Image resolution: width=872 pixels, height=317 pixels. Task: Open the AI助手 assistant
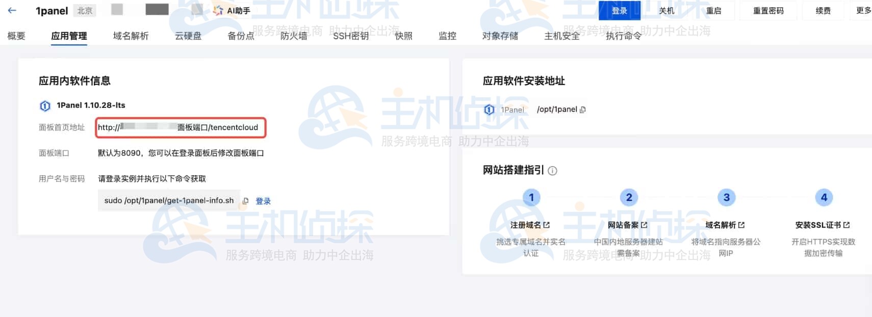point(233,11)
